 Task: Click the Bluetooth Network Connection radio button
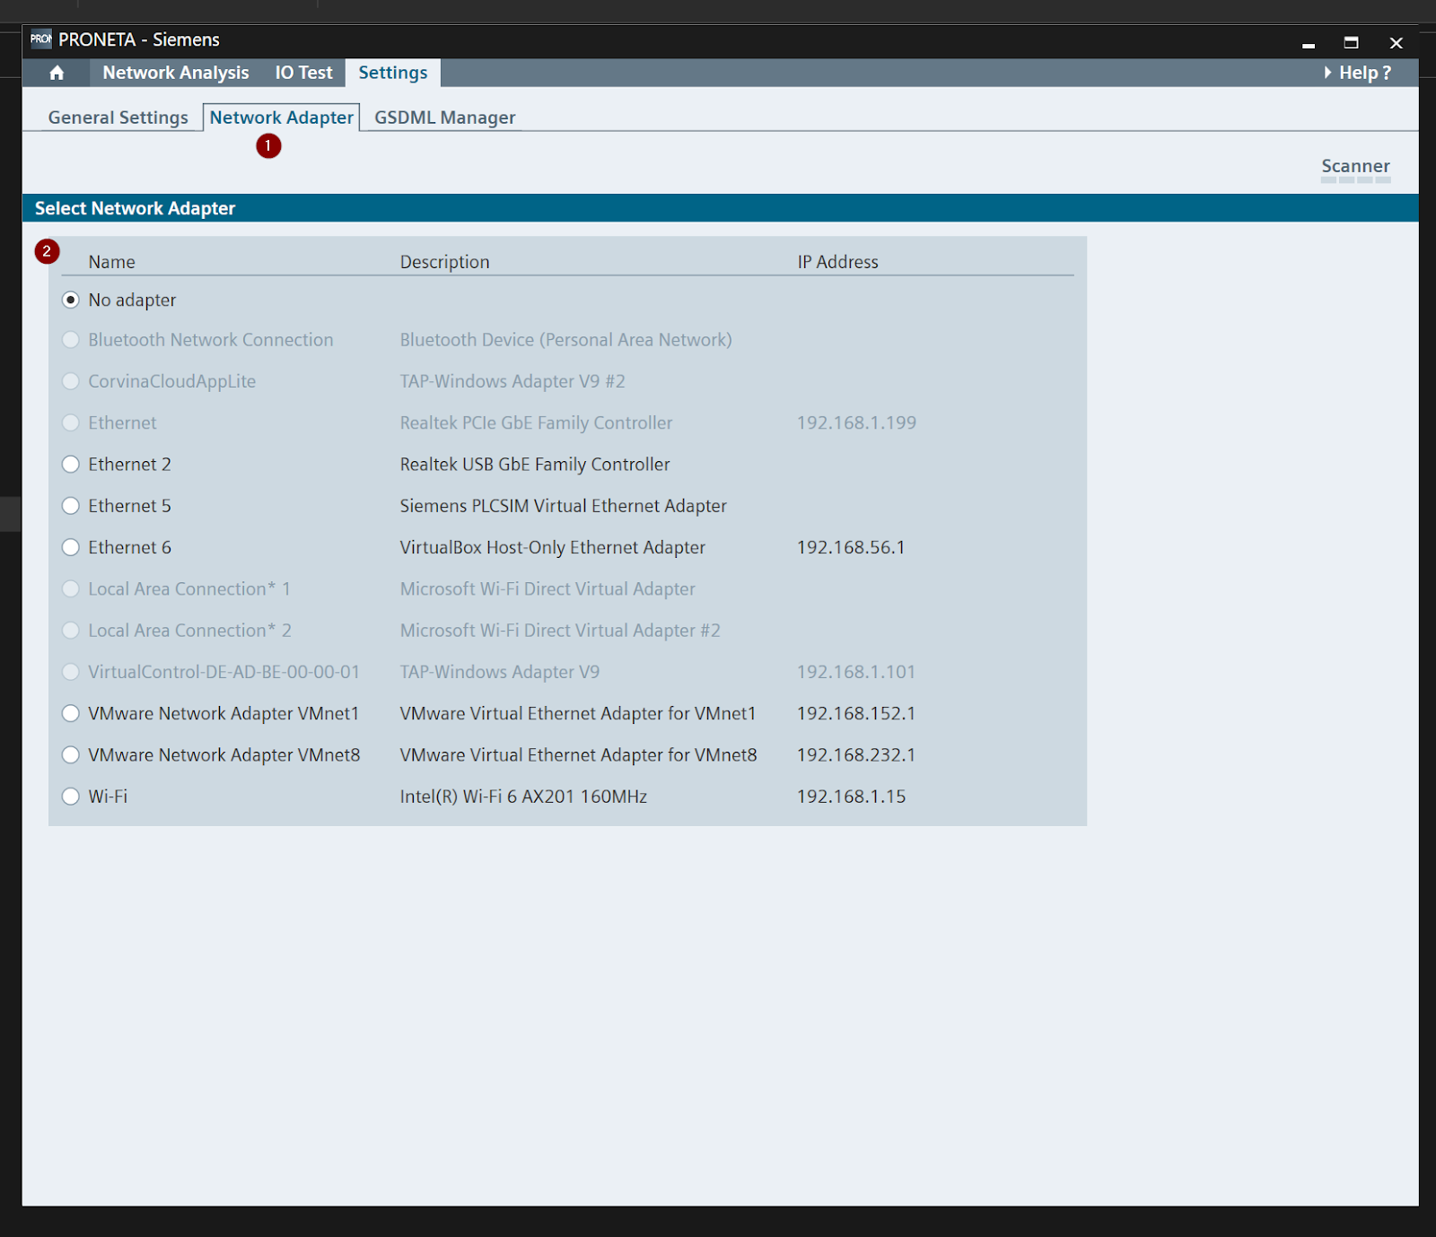pos(71,340)
